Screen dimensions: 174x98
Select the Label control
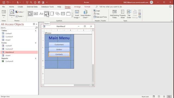tap(41, 14)
